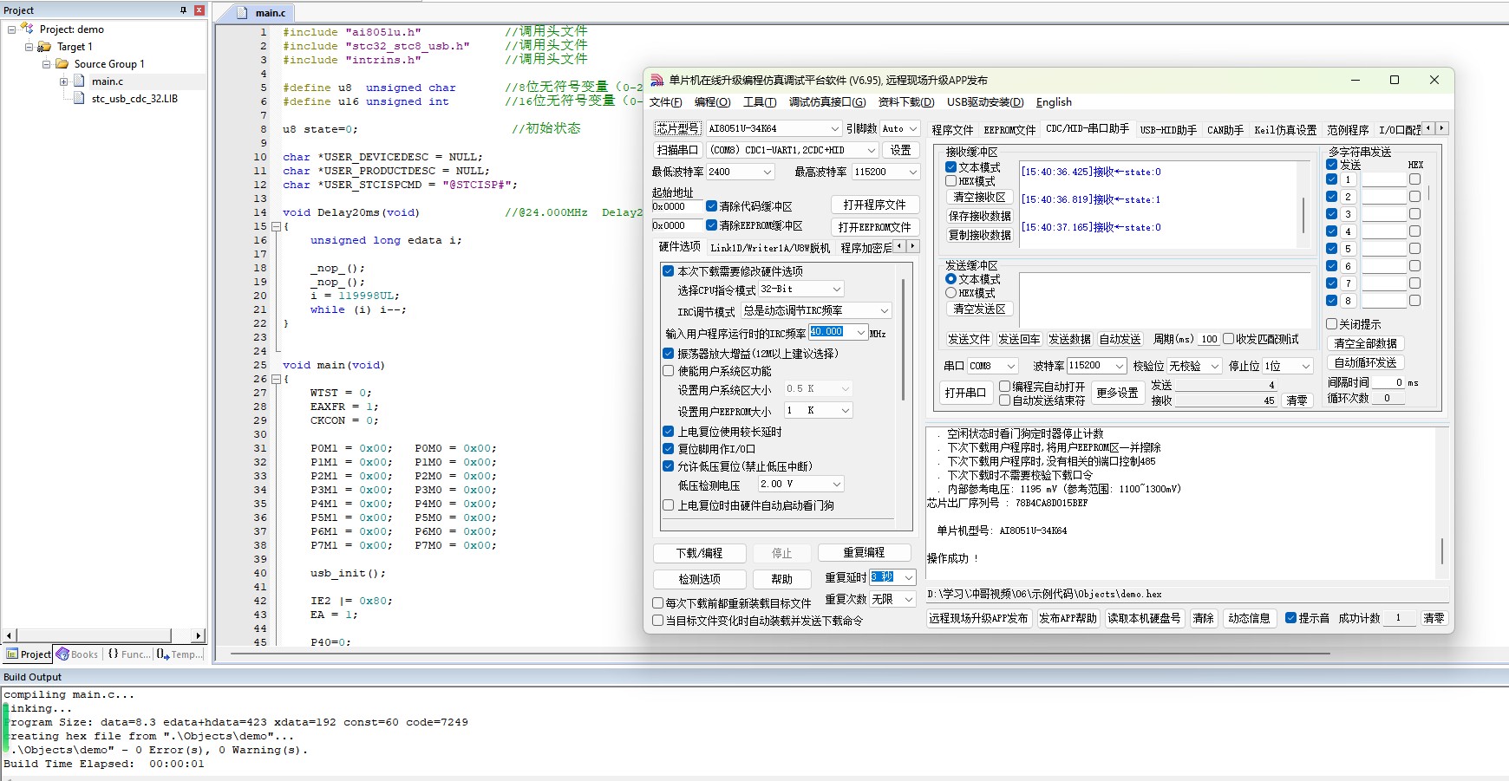Open the 引脚数 Auto dropdown
The height and width of the screenshot is (781, 1509).
[x=913, y=128]
